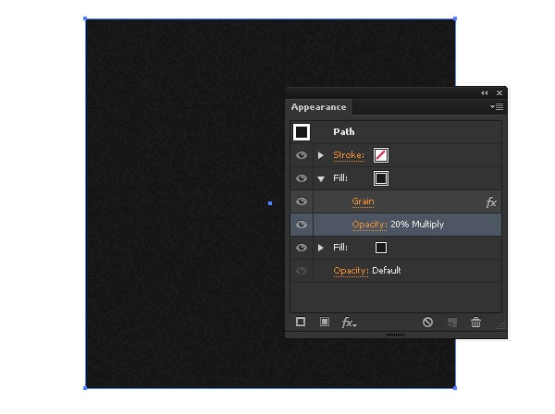Screen dimensions: 555x414
Task: Open the Appearance panel flyout menu
Action: (497, 107)
